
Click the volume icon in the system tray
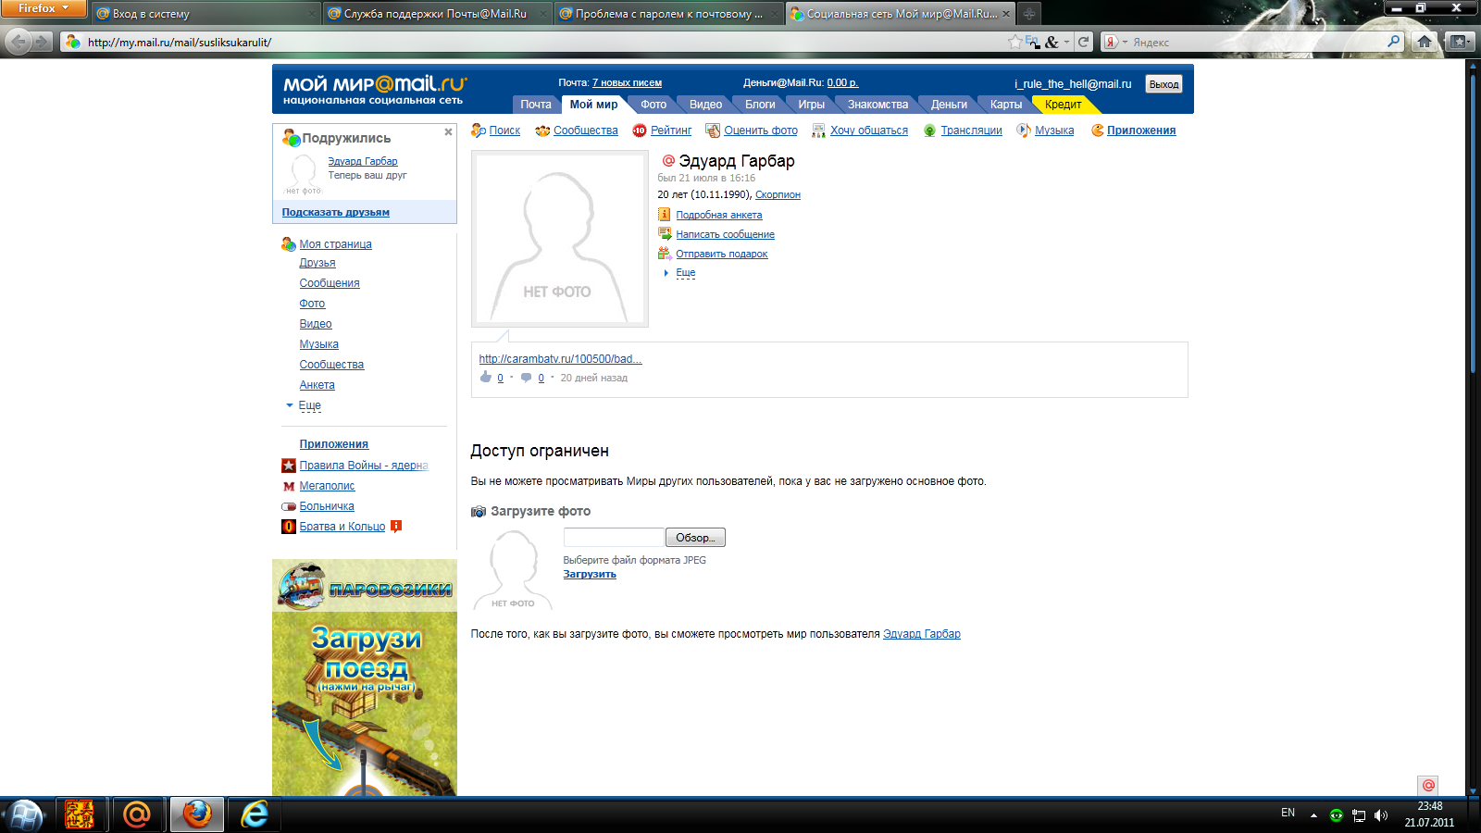pos(1381,815)
